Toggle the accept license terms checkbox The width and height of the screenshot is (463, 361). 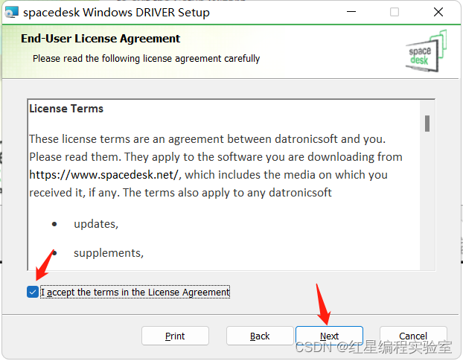coord(33,293)
